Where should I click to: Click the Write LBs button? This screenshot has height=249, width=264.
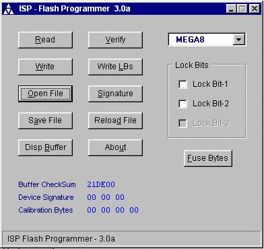point(115,67)
